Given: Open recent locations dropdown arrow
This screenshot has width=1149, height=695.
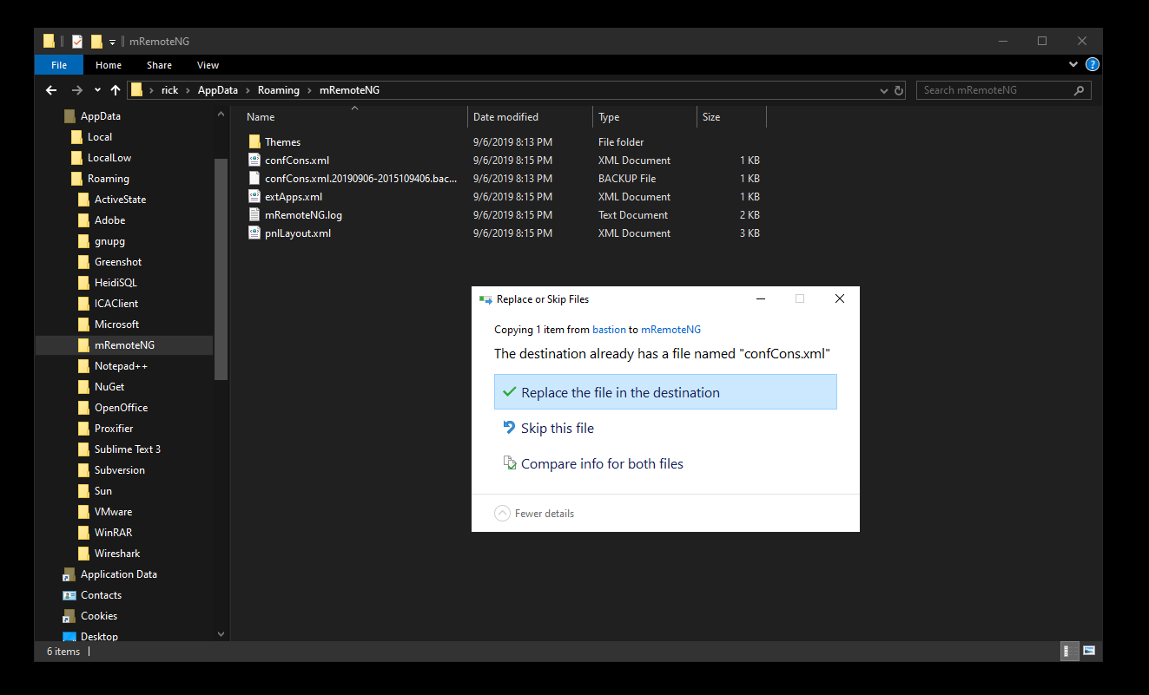Looking at the screenshot, I should click(x=96, y=90).
